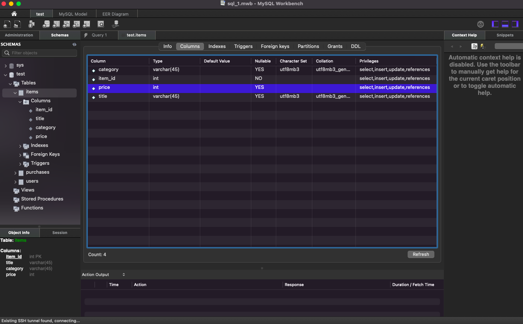Select the purchases table in tree
This screenshot has height=324, width=523.
coord(38,172)
